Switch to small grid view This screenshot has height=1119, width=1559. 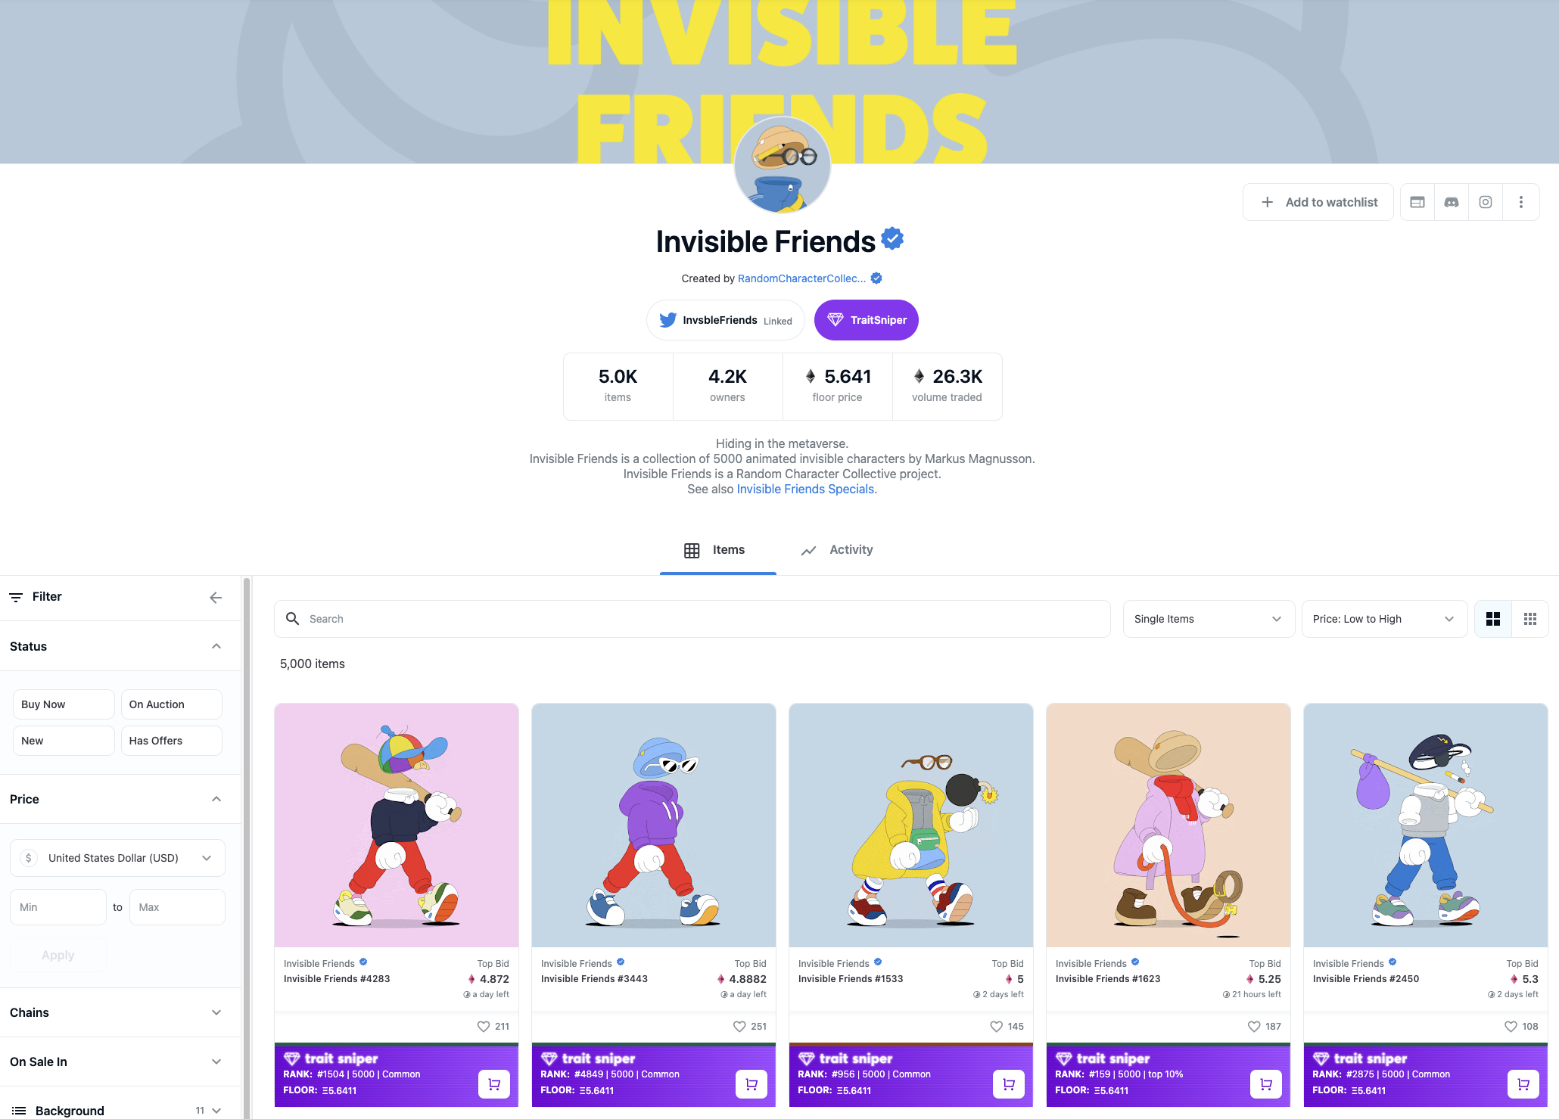[1530, 619]
